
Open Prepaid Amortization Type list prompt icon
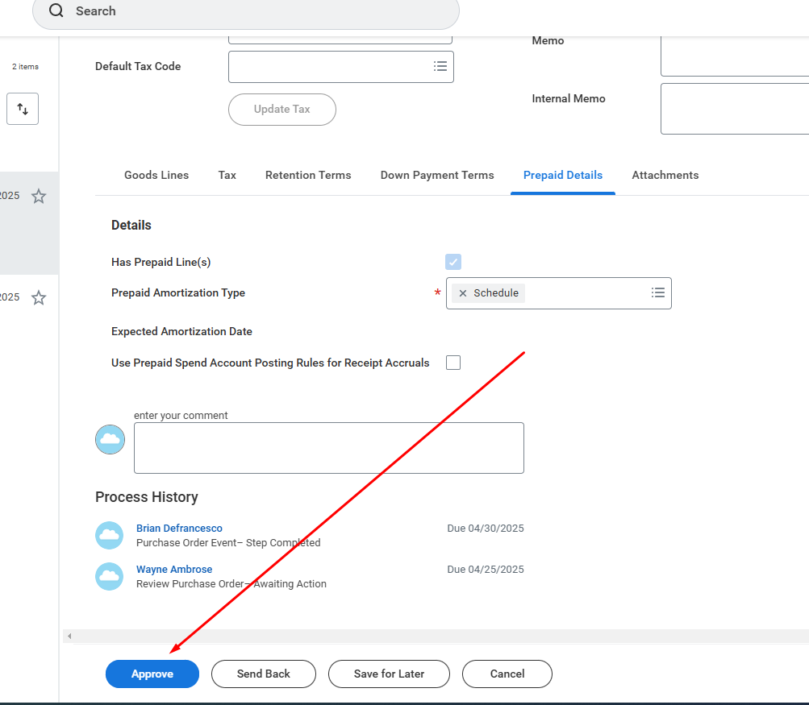[x=657, y=293]
